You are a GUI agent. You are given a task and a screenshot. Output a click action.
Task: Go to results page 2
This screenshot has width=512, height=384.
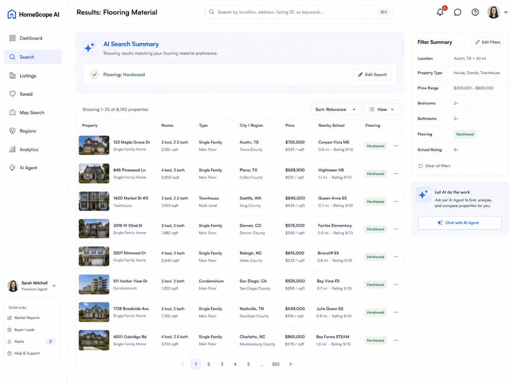click(209, 364)
